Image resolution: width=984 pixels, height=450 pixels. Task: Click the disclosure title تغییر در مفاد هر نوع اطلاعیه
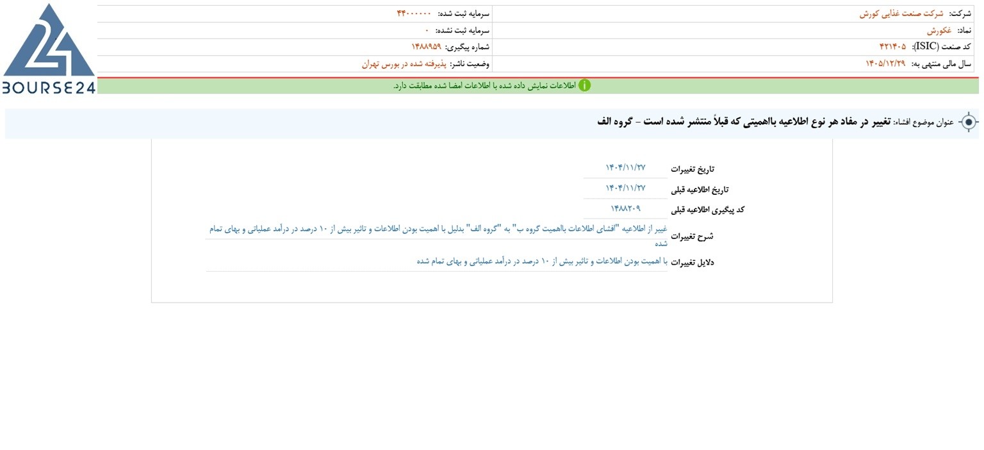744,121
